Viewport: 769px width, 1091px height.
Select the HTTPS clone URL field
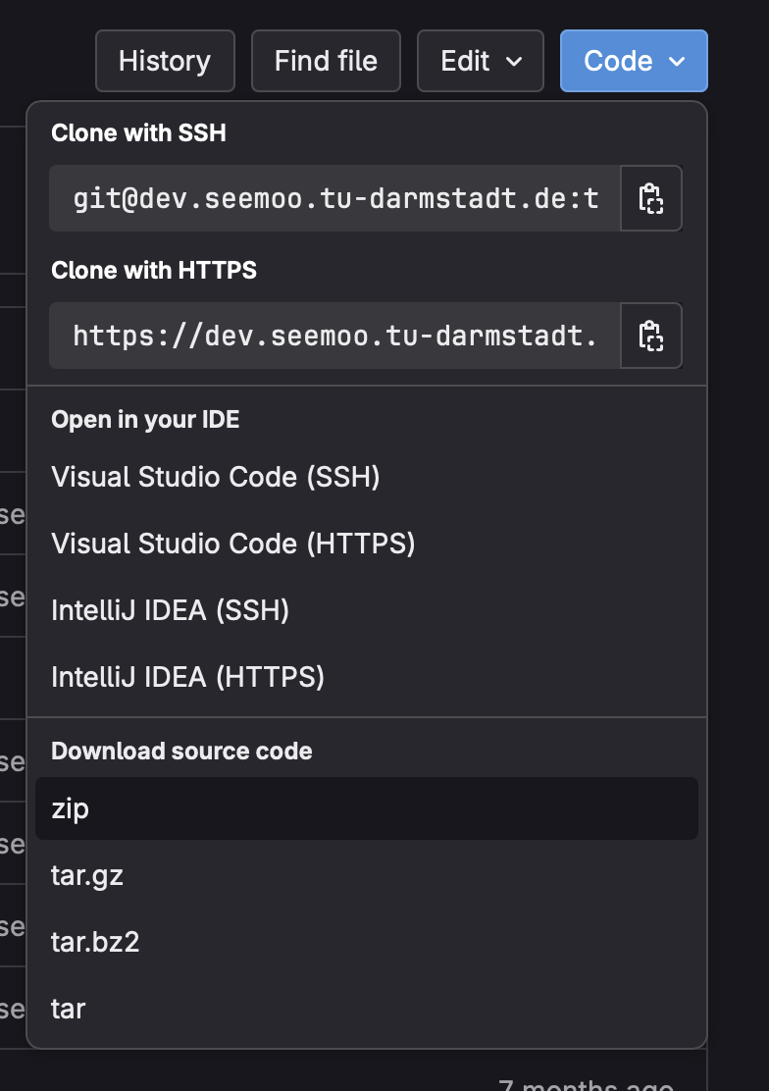(334, 336)
